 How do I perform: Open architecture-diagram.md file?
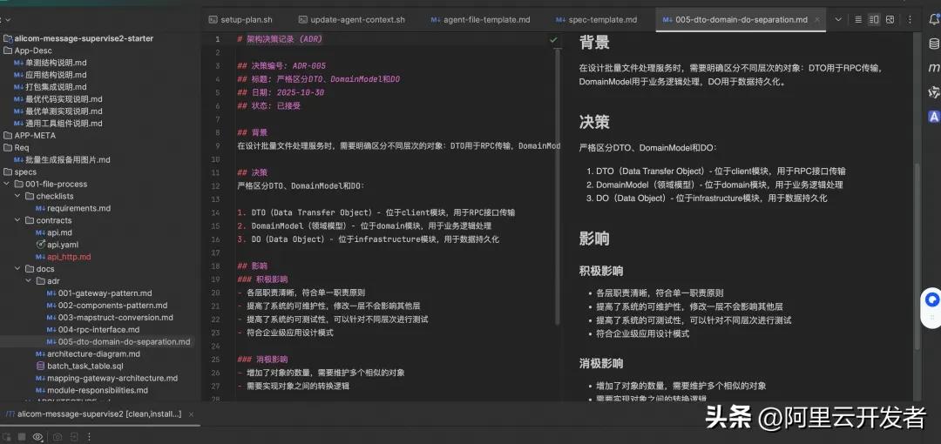point(88,354)
